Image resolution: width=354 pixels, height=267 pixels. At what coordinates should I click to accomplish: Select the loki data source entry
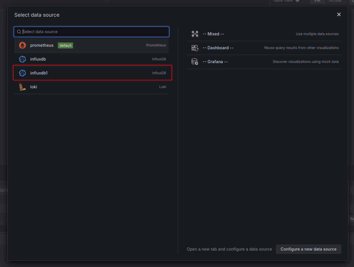point(91,87)
